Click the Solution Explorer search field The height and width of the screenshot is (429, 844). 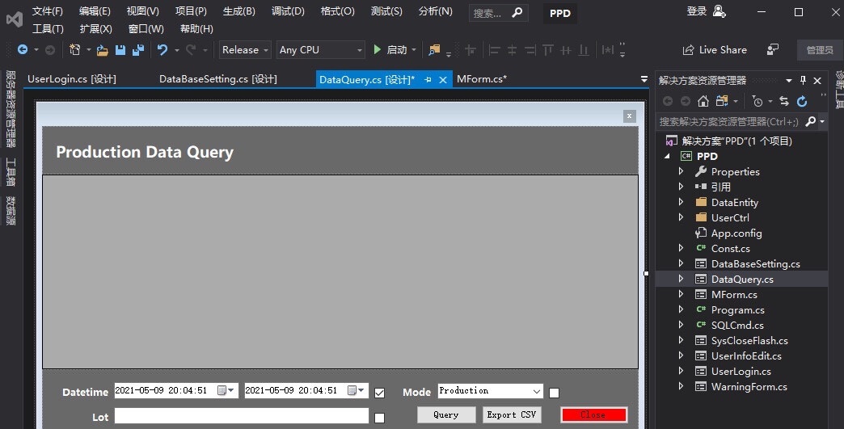click(x=729, y=121)
